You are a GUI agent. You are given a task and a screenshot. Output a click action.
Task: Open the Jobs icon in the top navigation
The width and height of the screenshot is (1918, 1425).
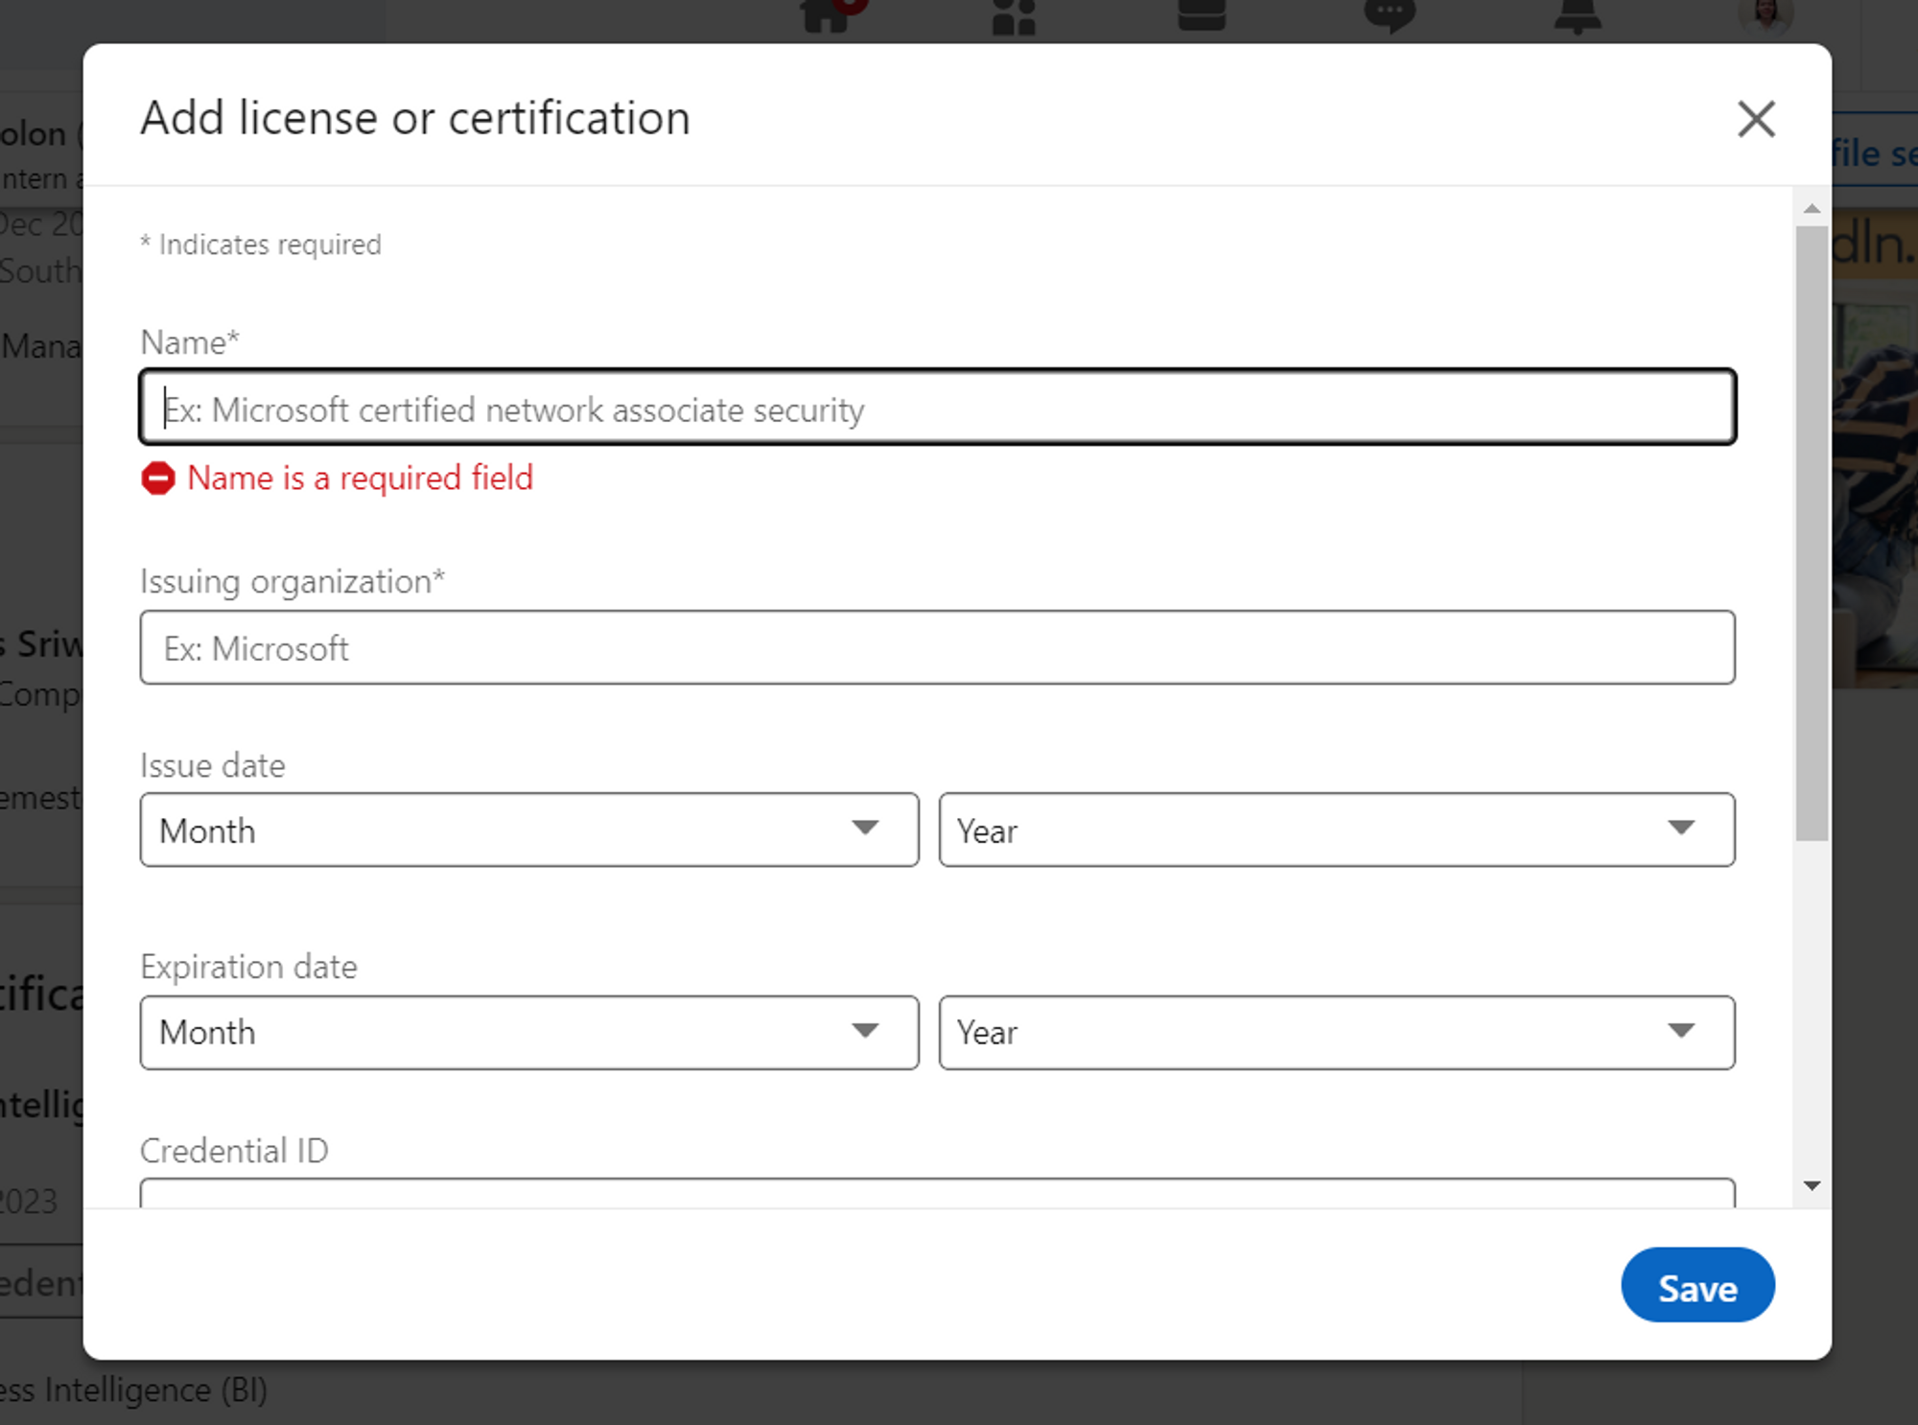click(1202, 13)
